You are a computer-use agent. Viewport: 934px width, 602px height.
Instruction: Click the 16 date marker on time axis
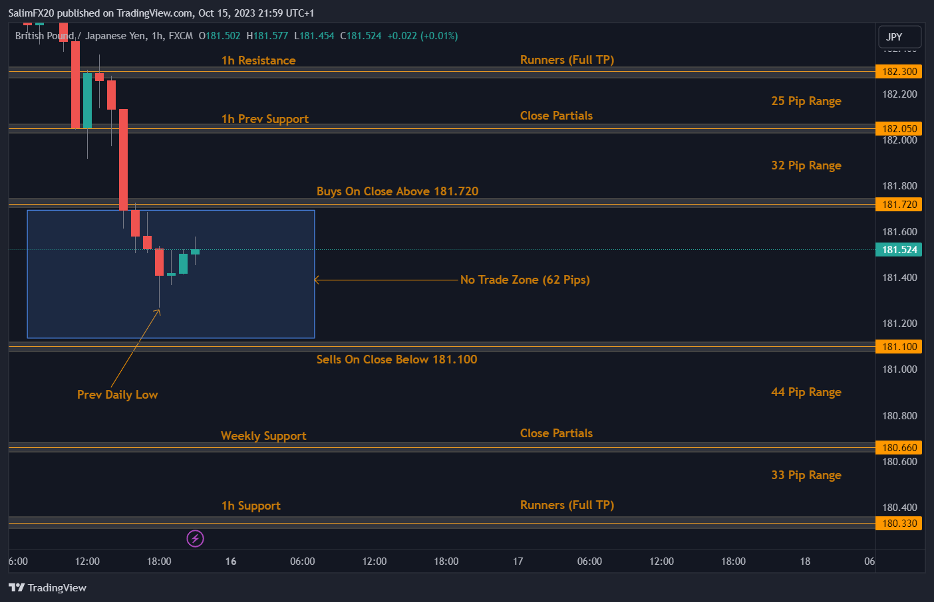click(x=231, y=561)
